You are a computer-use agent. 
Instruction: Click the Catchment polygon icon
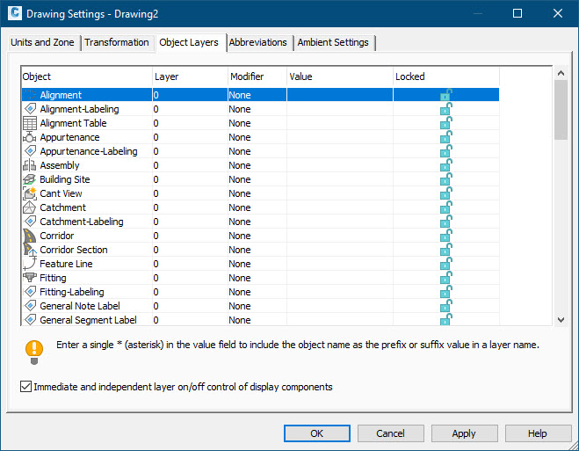30,207
